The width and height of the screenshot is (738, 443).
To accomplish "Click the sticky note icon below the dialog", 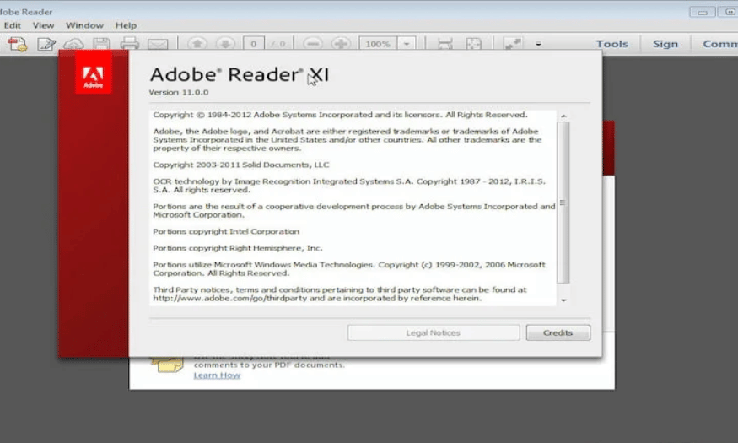I will pyautogui.click(x=167, y=365).
